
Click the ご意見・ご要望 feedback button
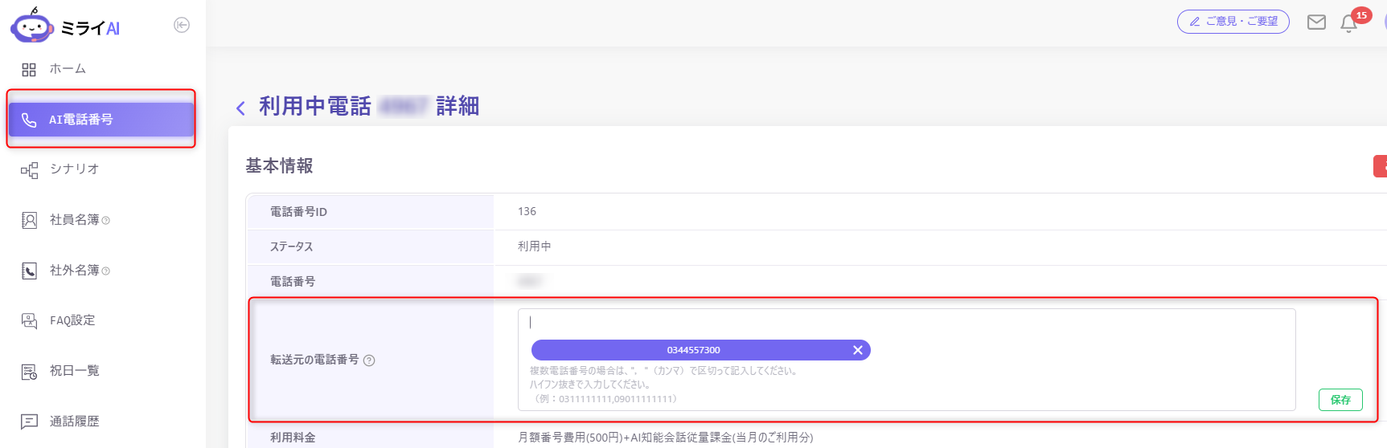coord(1233,22)
